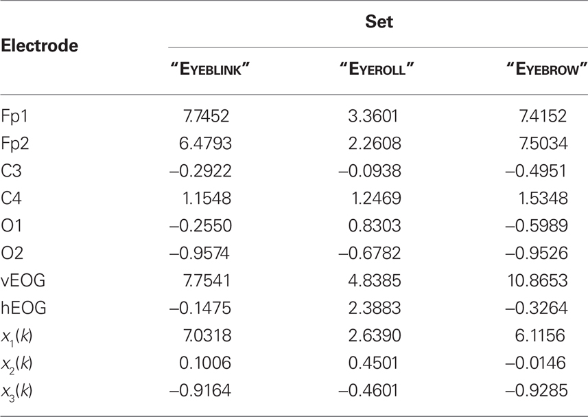Viewport: 588px width, 417px height.
Task: Click value 10.8653 in Eyebrow column
Action: (x=537, y=280)
